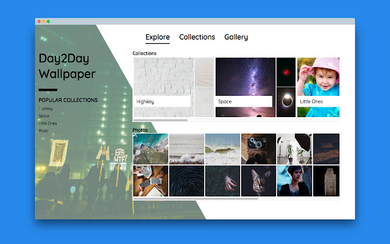390x244 pixels.
Task: Select the dark brown steps photo
Action: 327,149
